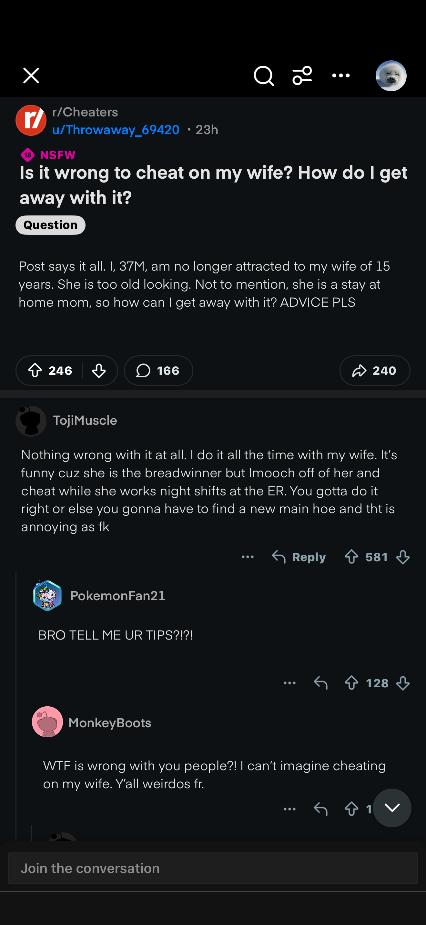This screenshot has height=925, width=426.
Task: Share the post showing 240 shares
Action: pyautogui.click(x=374, y=370)
